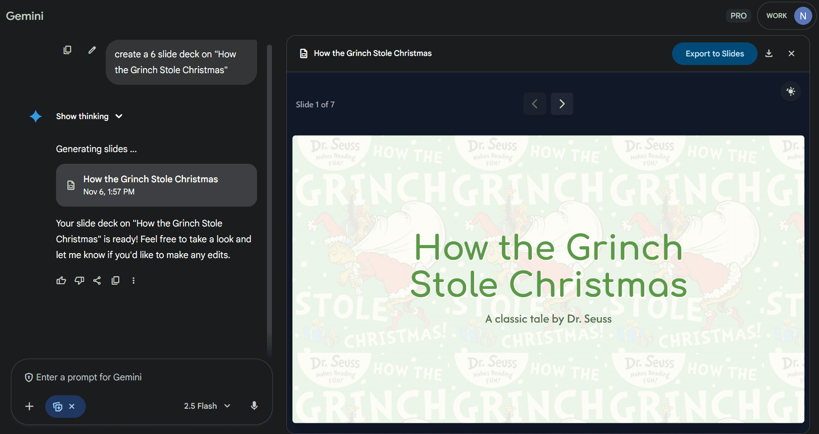The height and width of the screenshot is (434, 819).
Task: Remove the selected canvas tool chip
Action: coord(72,406)
